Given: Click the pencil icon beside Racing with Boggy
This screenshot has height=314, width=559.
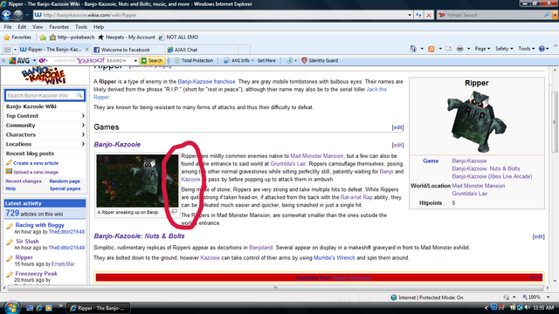Looking at the screenshot, I should [10, 226].
